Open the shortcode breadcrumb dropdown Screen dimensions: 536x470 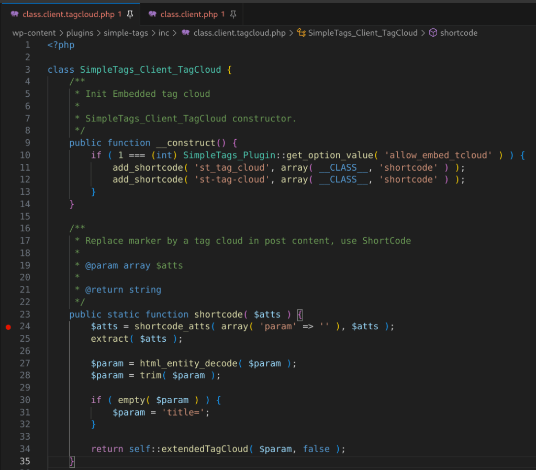click(459, 32)
